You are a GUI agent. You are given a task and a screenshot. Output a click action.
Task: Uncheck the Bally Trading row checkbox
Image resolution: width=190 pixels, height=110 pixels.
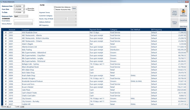(x=6, y=49)
